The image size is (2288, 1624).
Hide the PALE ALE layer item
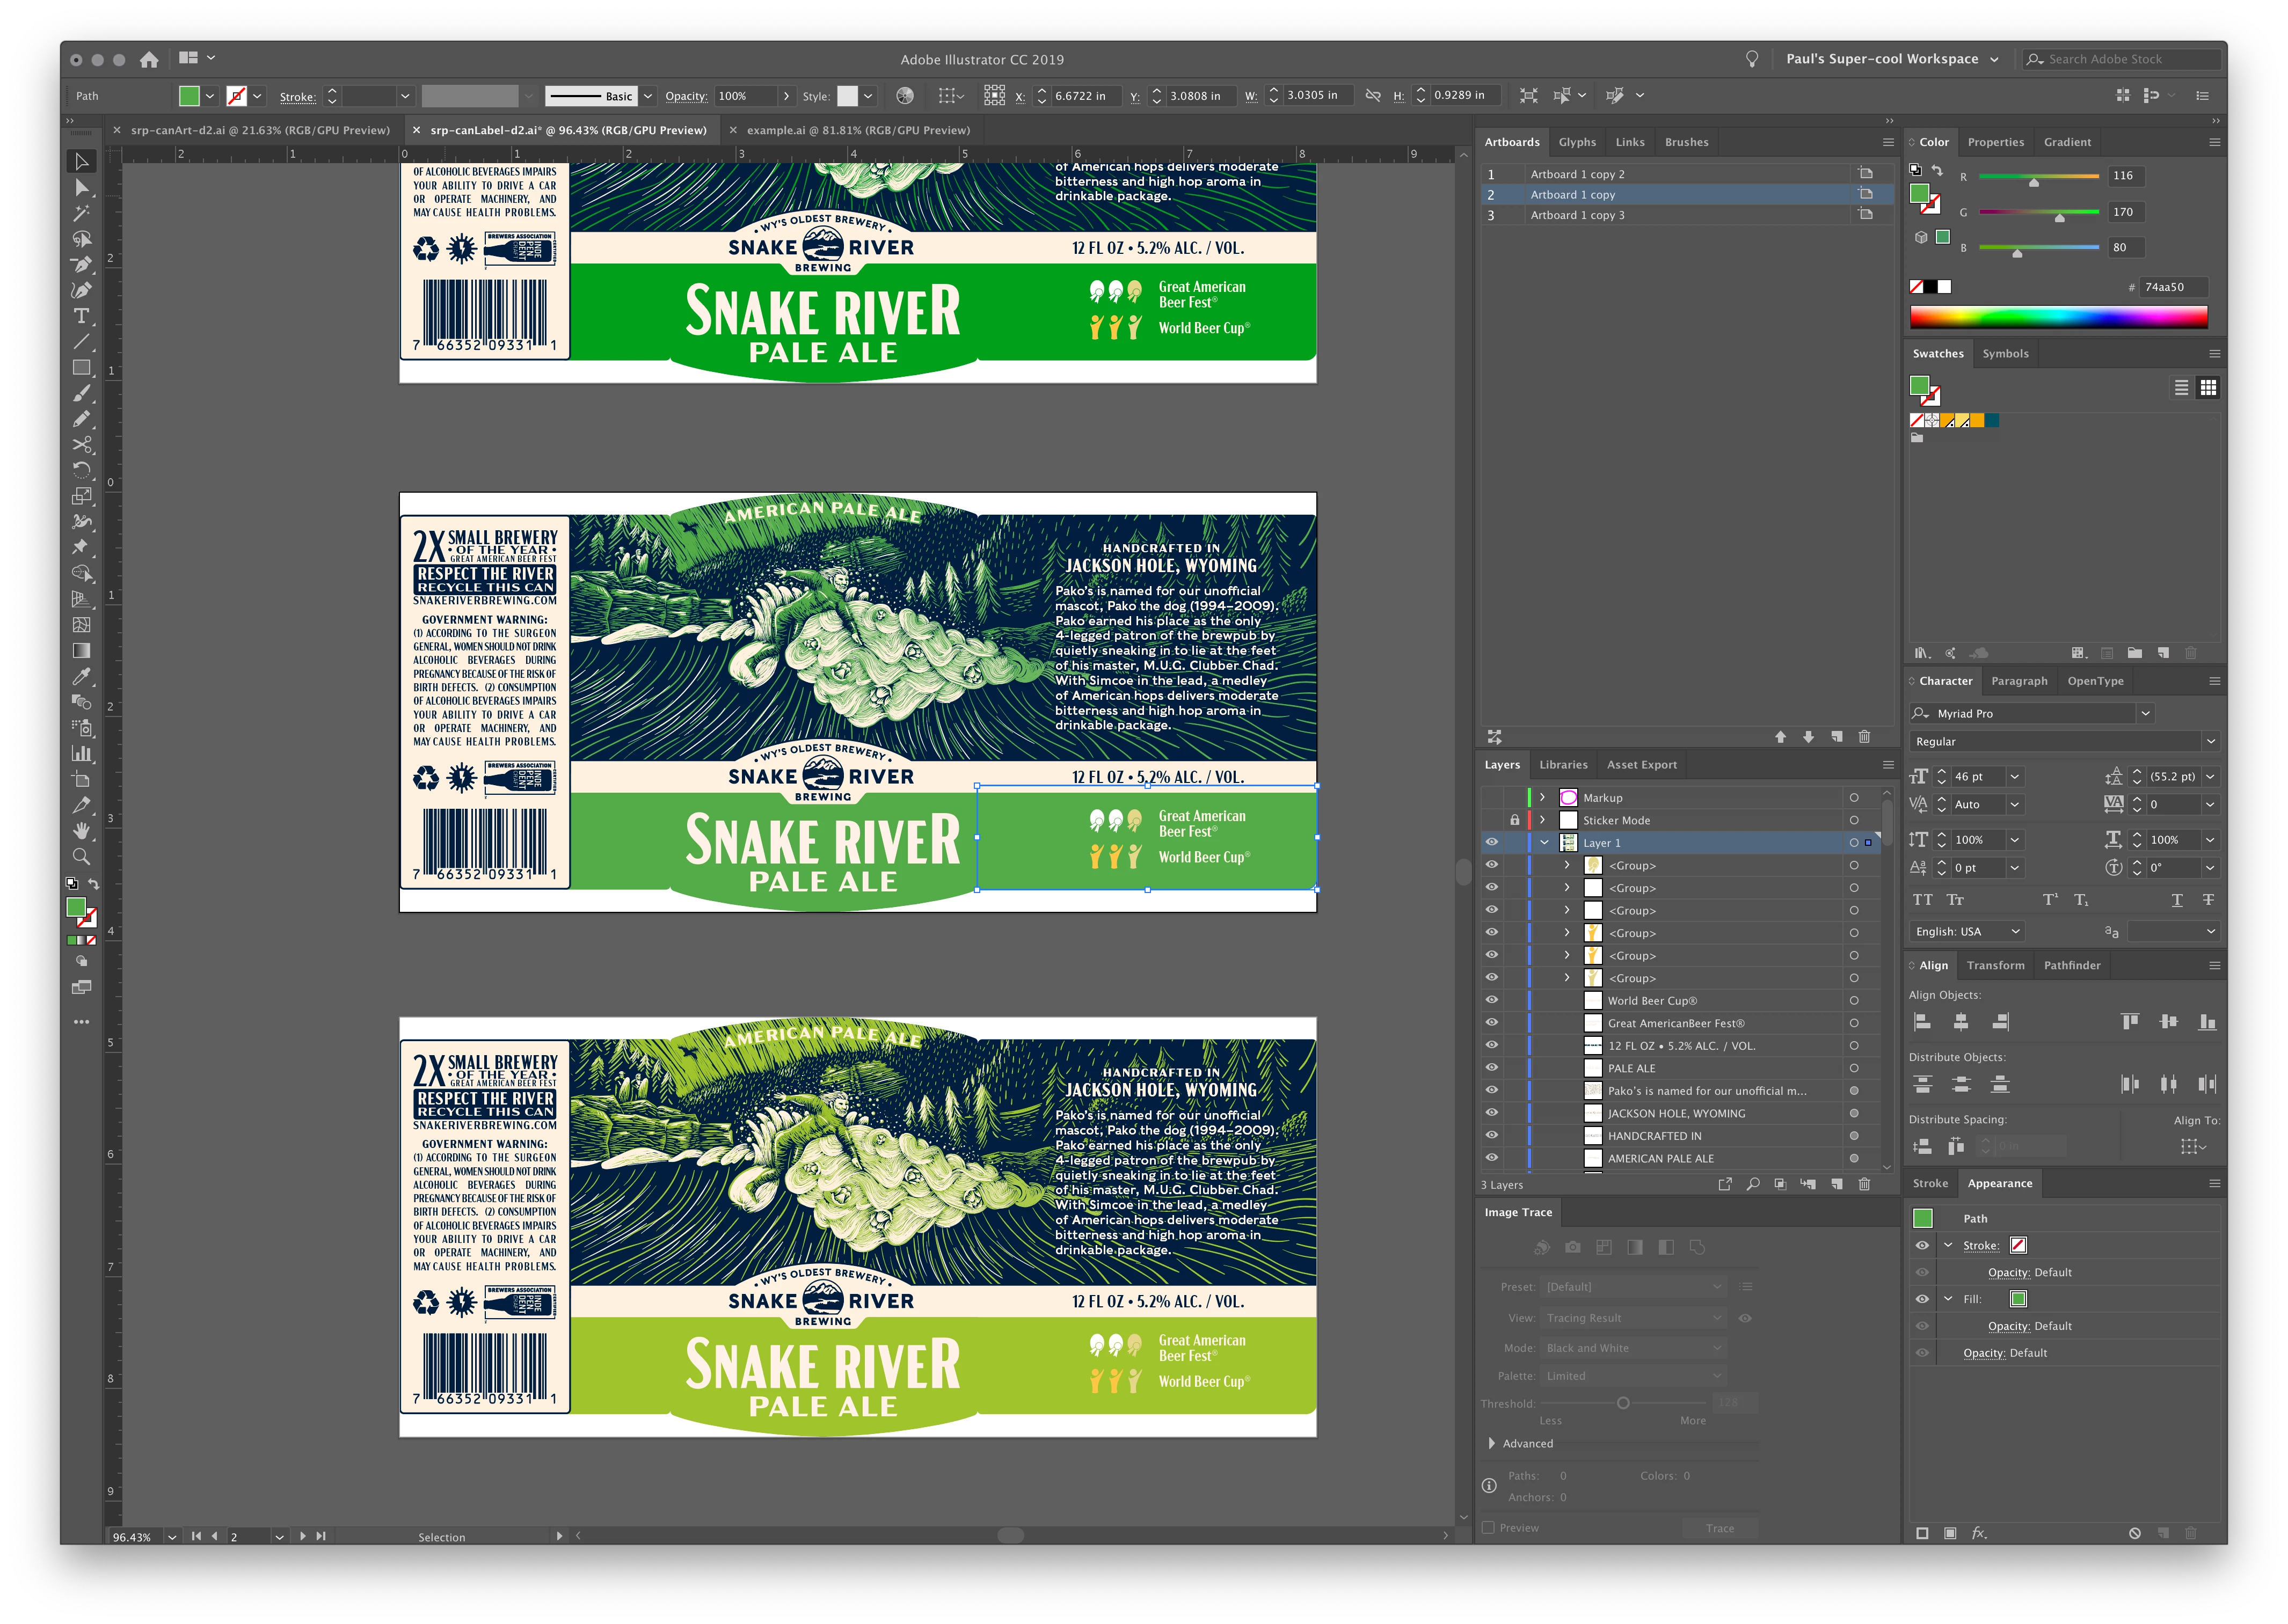1491,1068
